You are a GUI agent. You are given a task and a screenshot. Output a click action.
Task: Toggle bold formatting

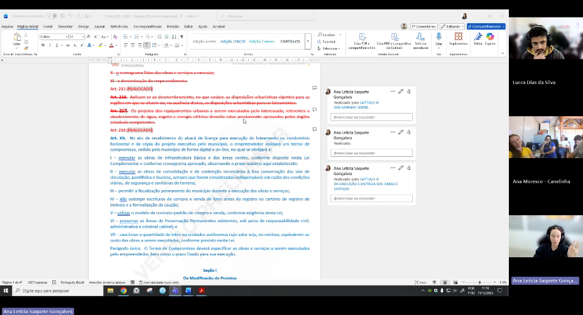[x=41, y=45]
